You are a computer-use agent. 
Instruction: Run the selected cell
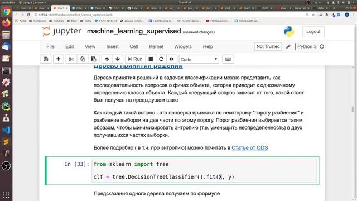tap(135, 59)
